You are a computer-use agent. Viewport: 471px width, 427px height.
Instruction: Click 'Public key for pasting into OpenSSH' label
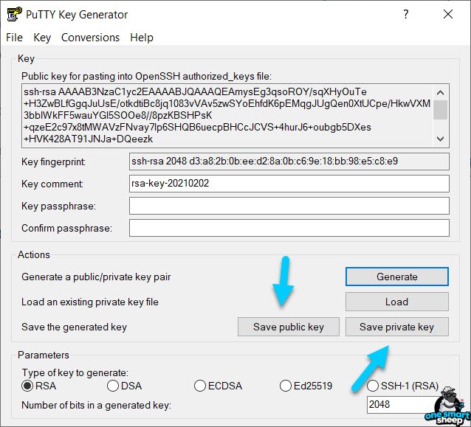[x=146, y=76]
